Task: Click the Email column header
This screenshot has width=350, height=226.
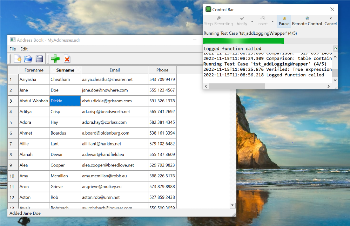Action: 114,70
